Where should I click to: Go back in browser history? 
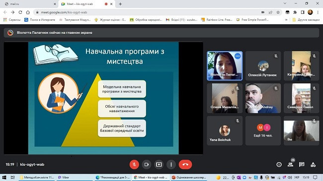5,12
